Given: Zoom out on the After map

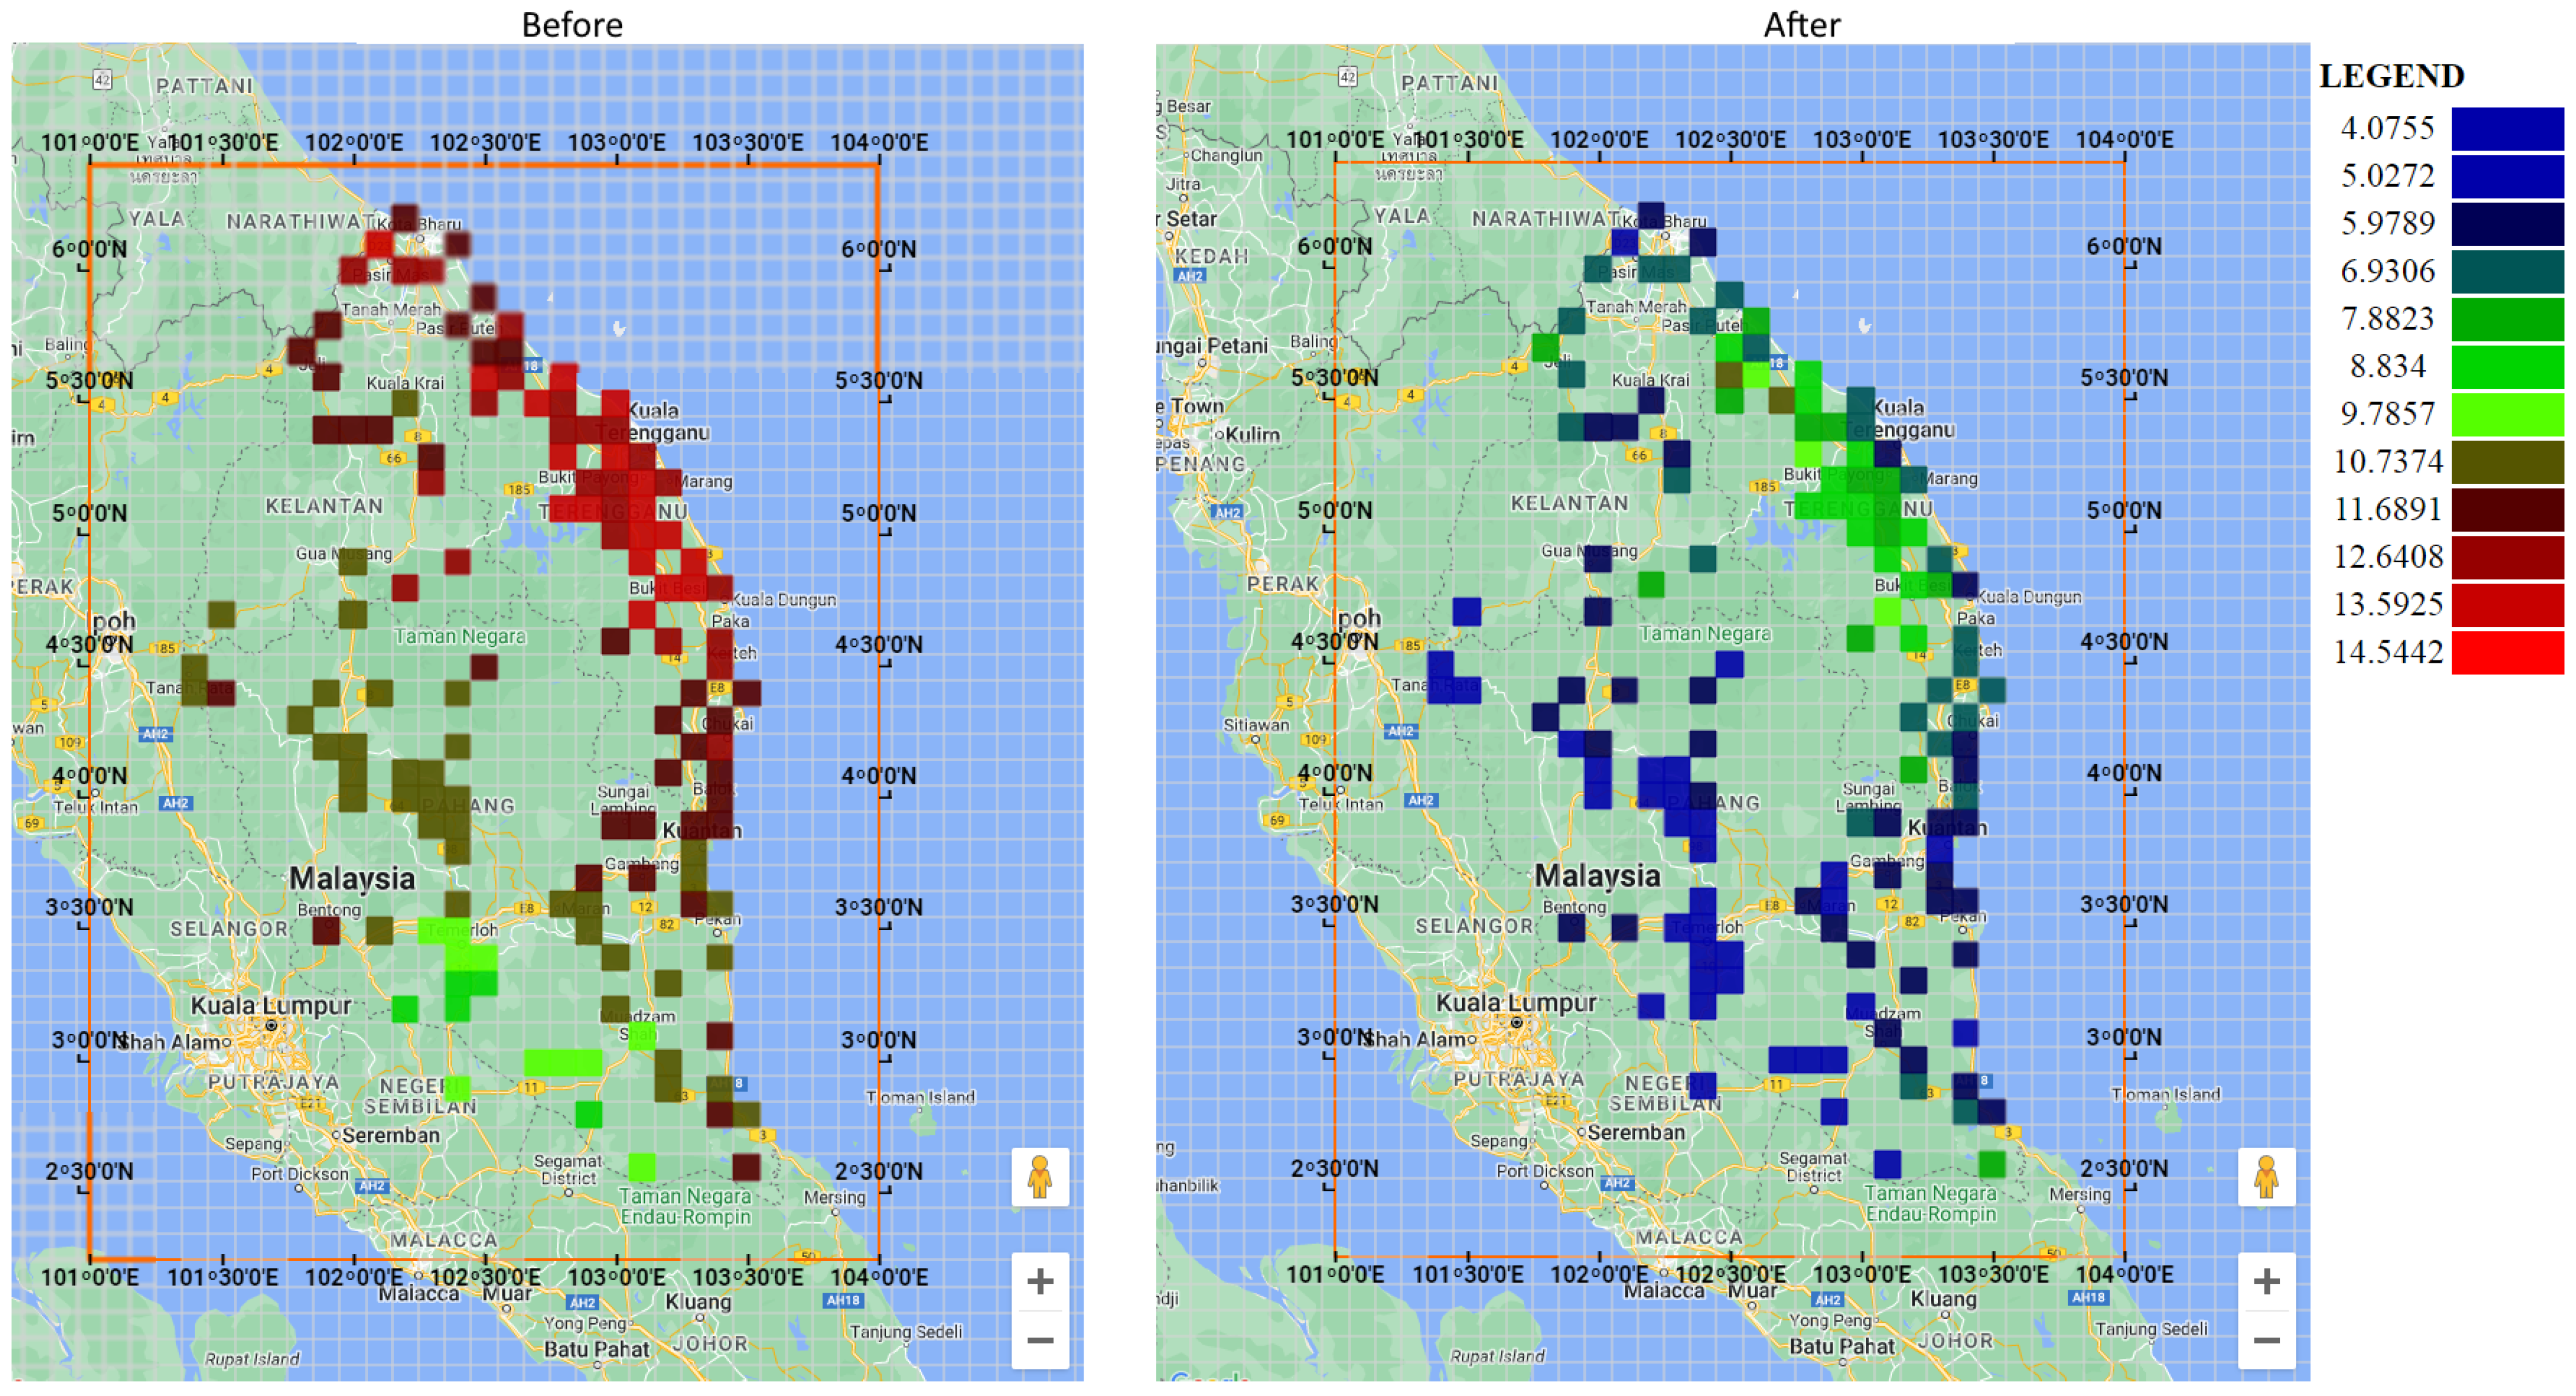Looking at the screenshot, I should click(x=2266, y=1340).
